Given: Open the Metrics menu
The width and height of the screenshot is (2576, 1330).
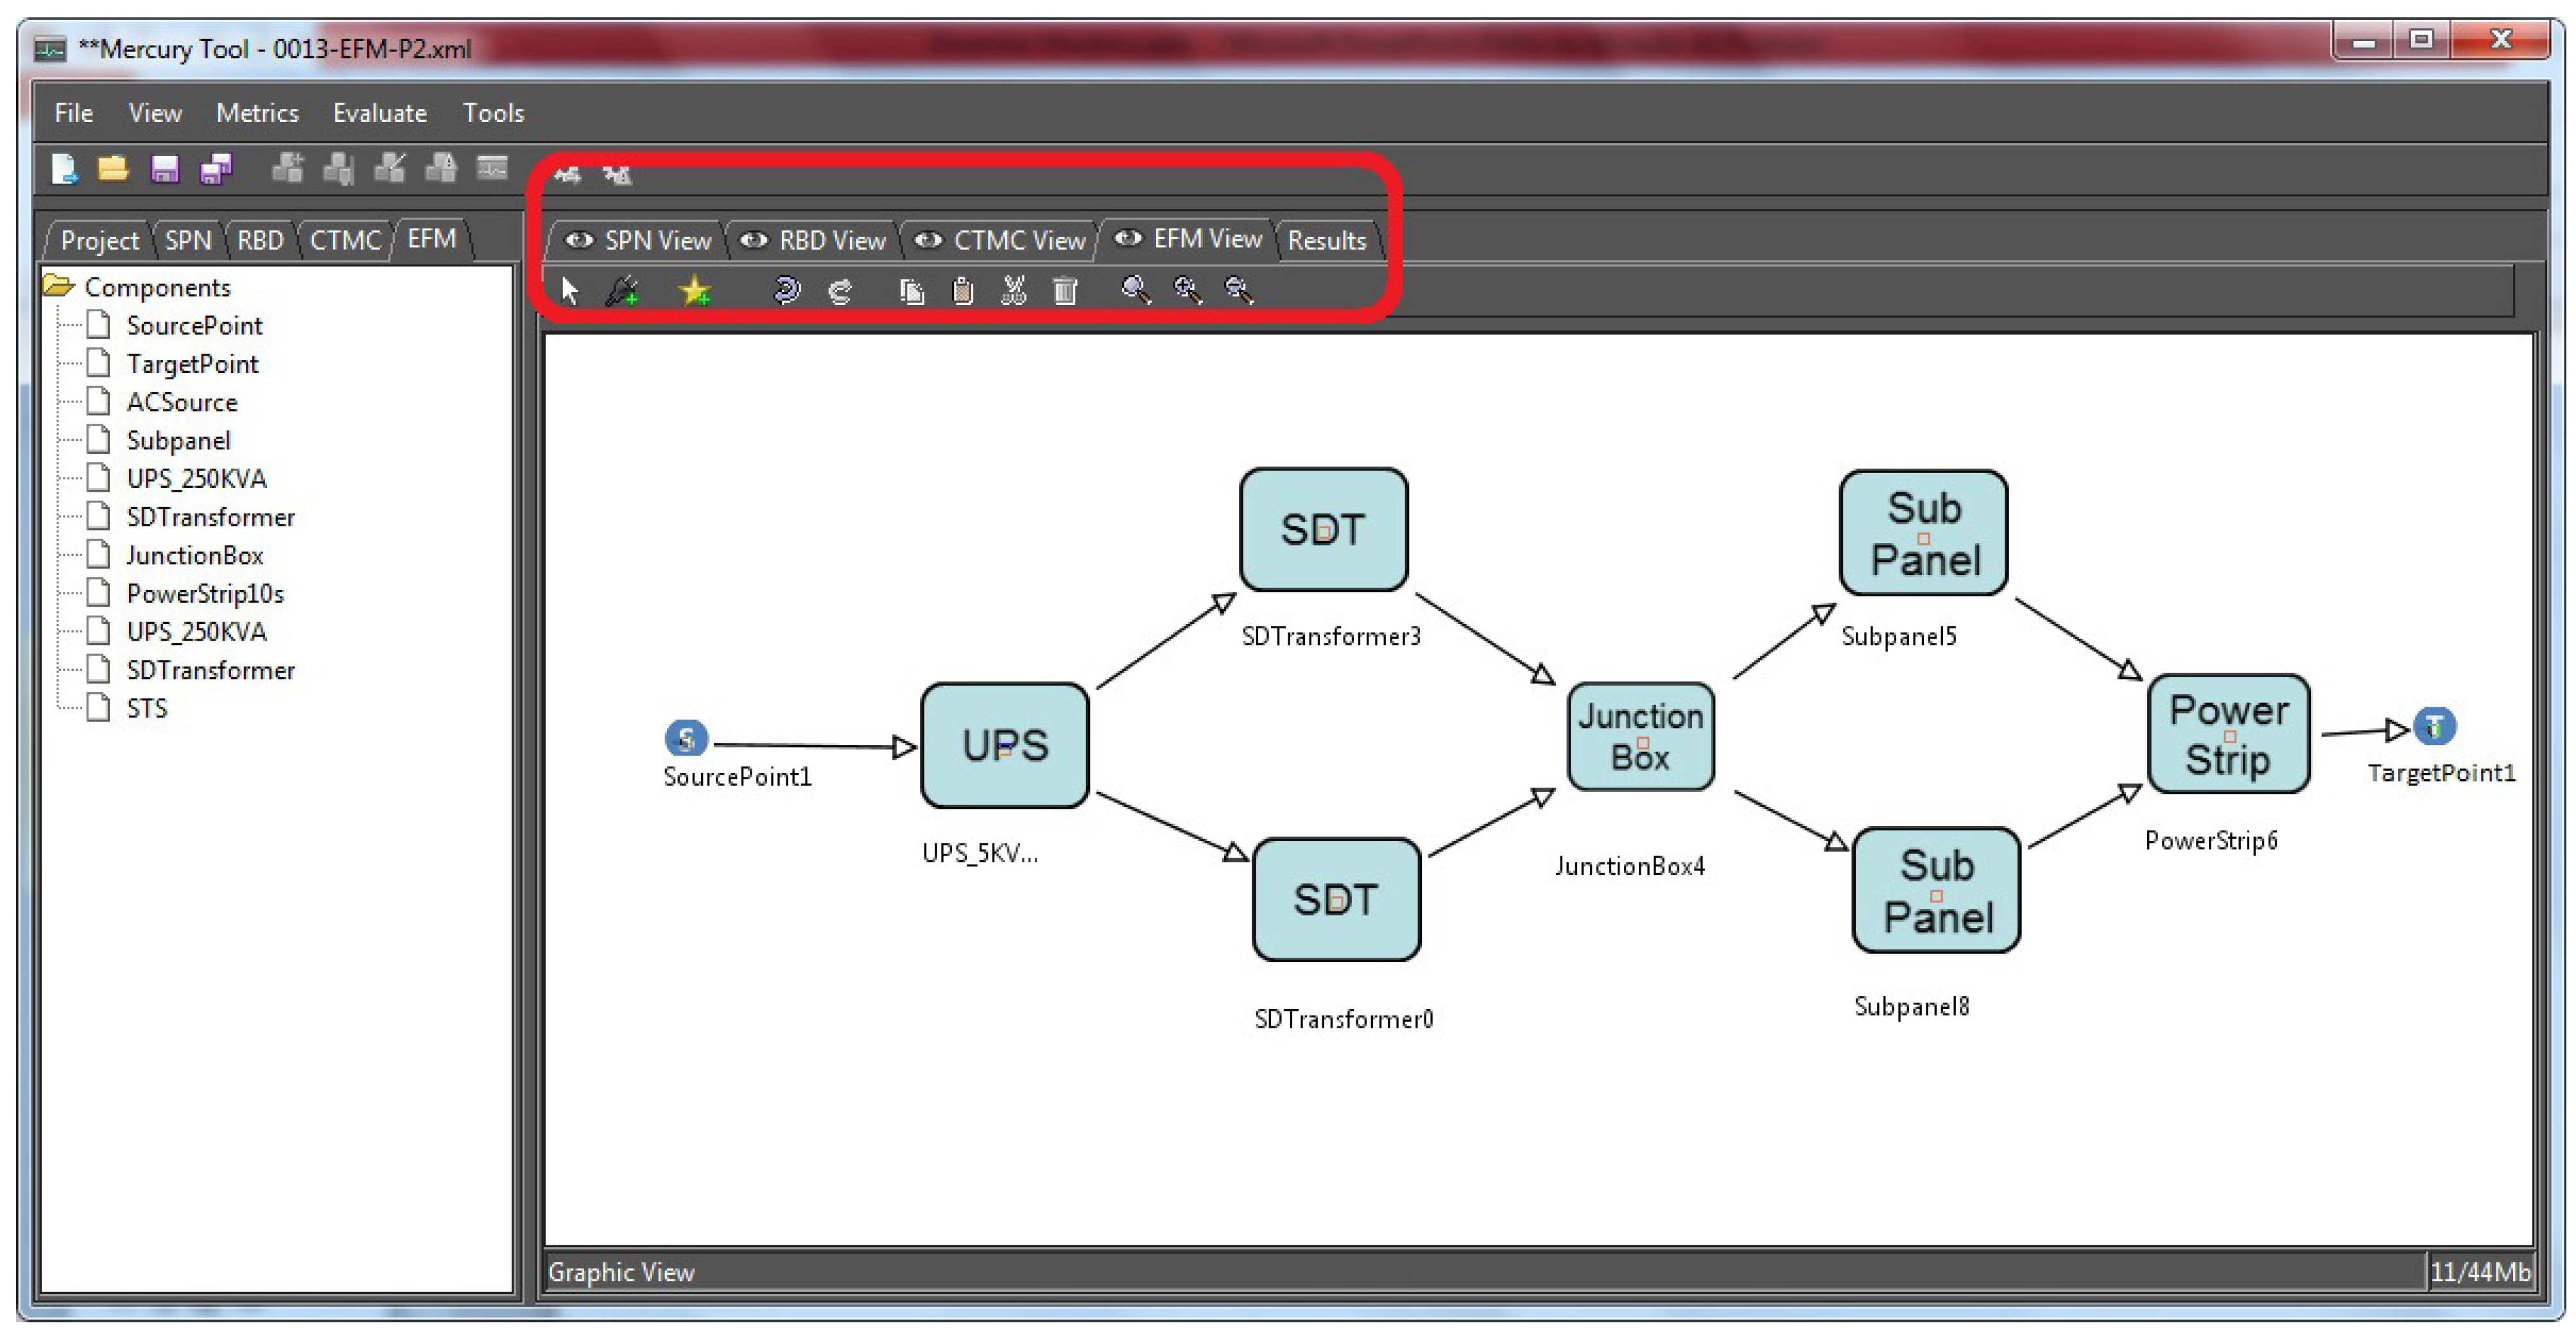Looking at the screenshot, I should [x=257, y=113].
